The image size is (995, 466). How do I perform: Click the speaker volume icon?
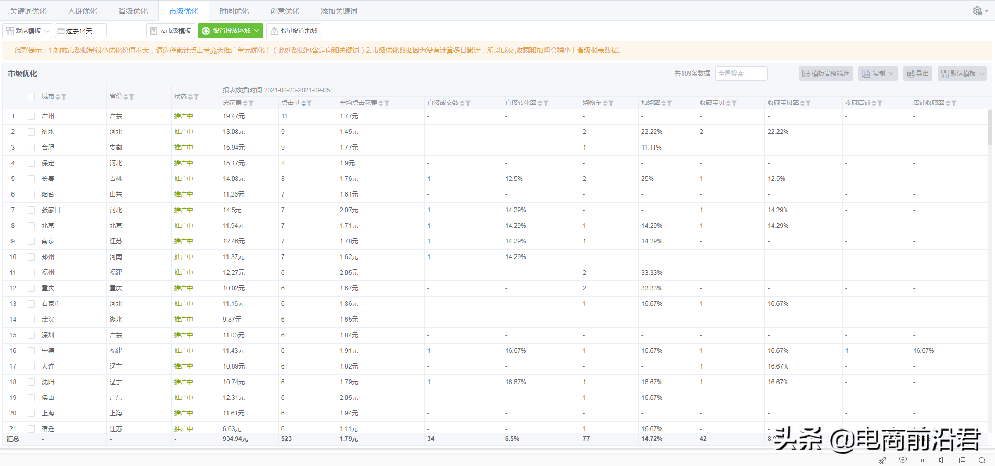942,460
